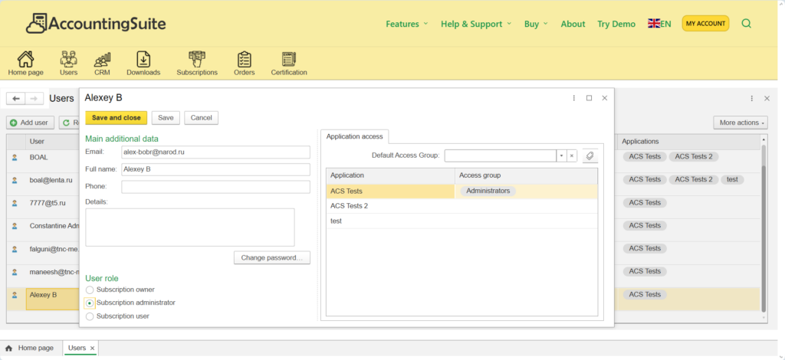The height and width of the screenshot is (360, 785).
Task: Select the boal@lenta.ru user row
Action: point(43,184)
